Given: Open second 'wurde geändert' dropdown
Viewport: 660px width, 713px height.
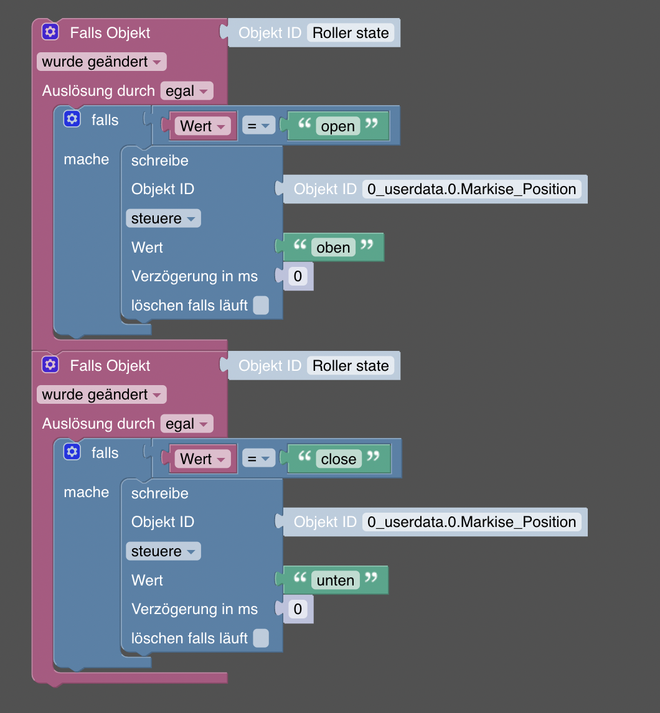Looking at the screenshot, I should click(101, 394).
